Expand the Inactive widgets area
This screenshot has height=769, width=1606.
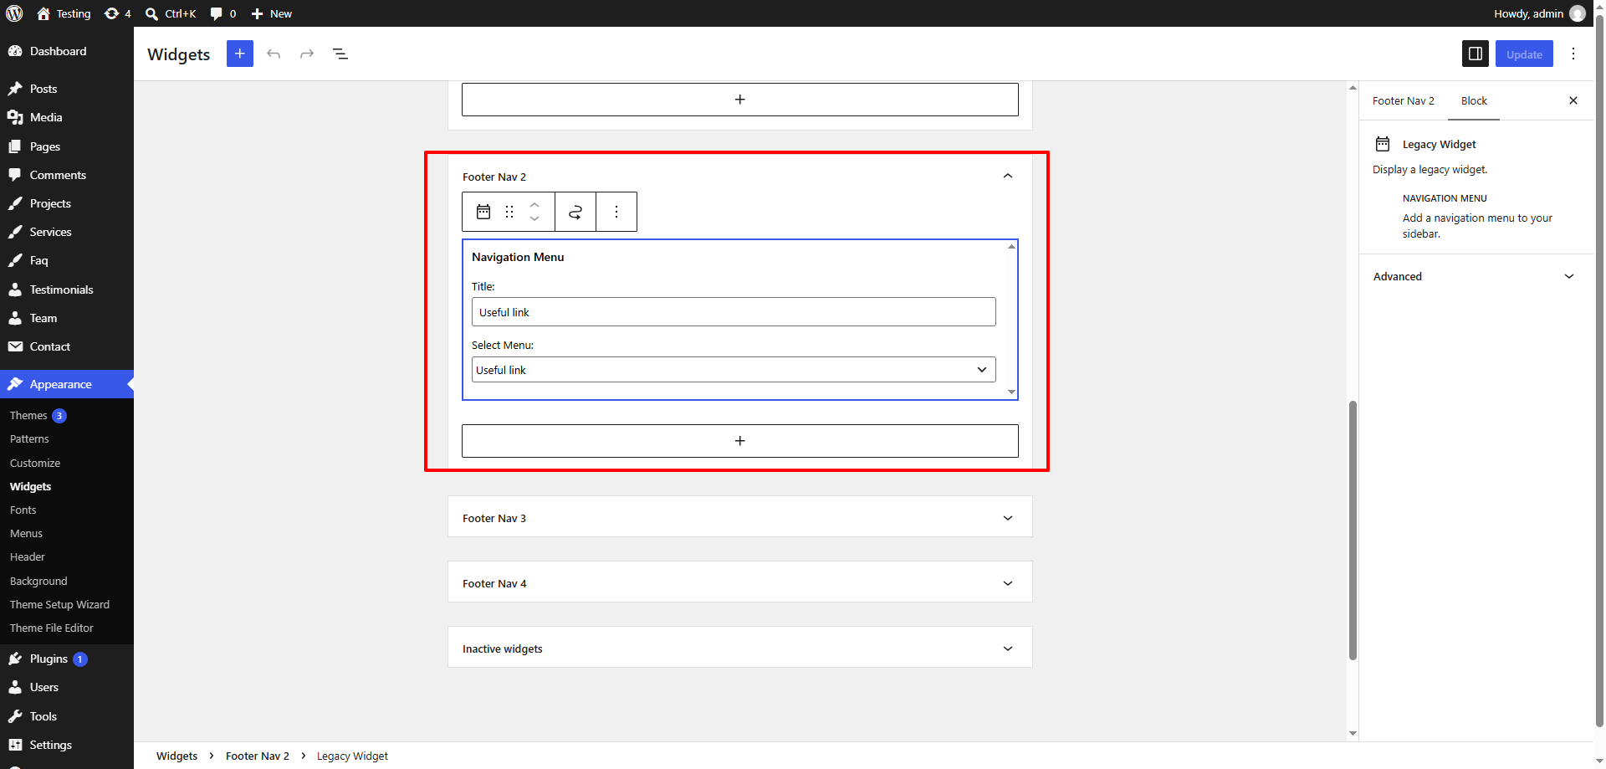click(740, 649)
